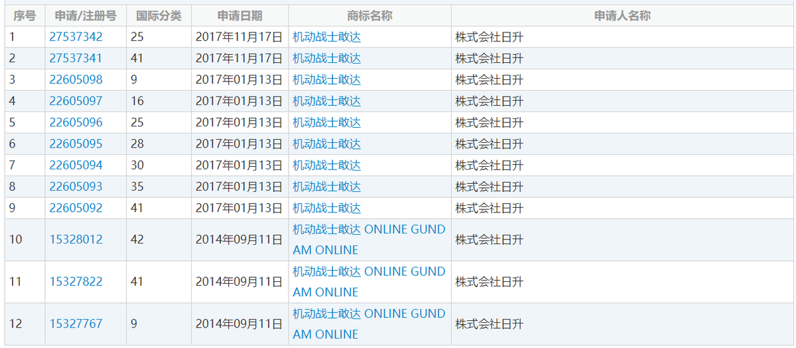Select date 2017年01月13日 in row 6

click(x=239, y=144)
